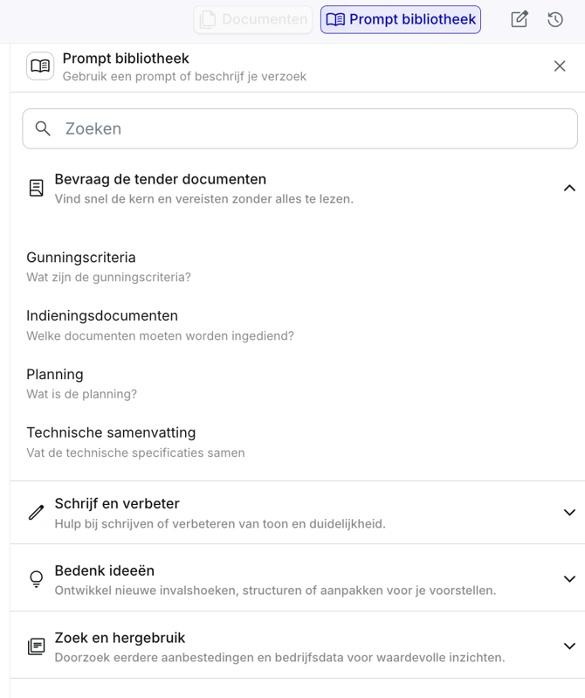
Task: Expand the Bedenk ideeën chevron
Action: click(x=569, y=579)
